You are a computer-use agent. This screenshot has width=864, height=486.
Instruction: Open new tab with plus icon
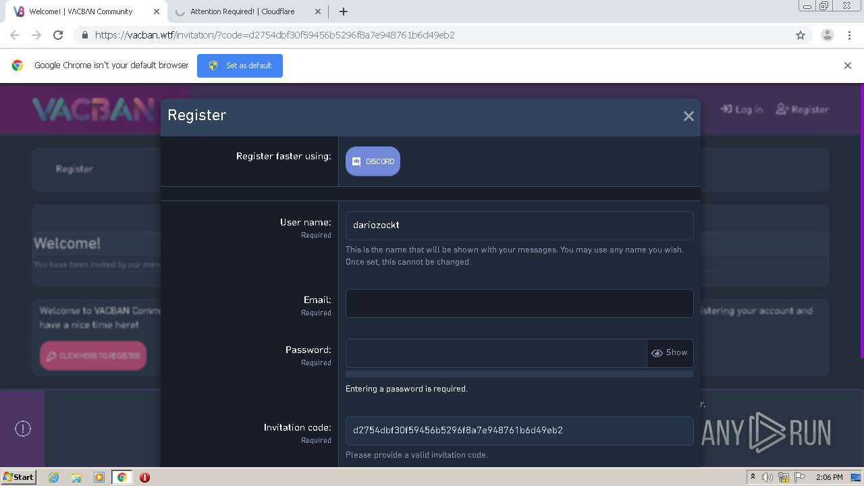(343, 11)
